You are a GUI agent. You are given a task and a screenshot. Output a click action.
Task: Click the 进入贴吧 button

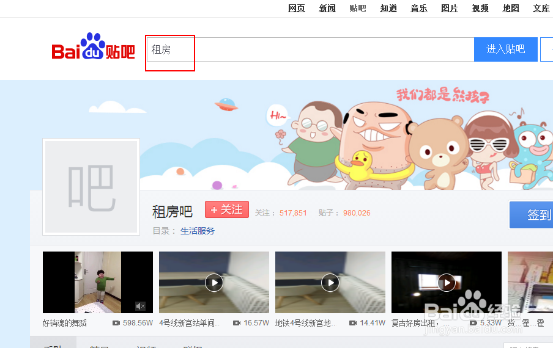(506, 49)
